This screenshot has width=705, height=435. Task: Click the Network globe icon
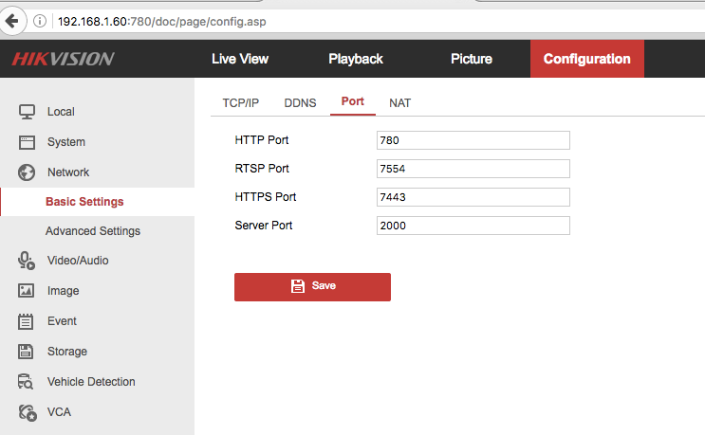pyautogui.click(x=27, y=172)
